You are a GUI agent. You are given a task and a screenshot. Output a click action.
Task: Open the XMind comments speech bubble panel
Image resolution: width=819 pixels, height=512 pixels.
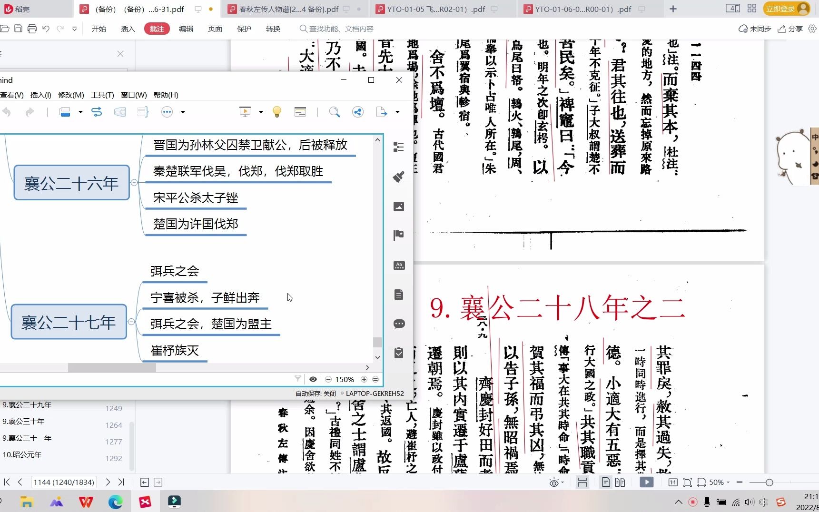(399, 324)
